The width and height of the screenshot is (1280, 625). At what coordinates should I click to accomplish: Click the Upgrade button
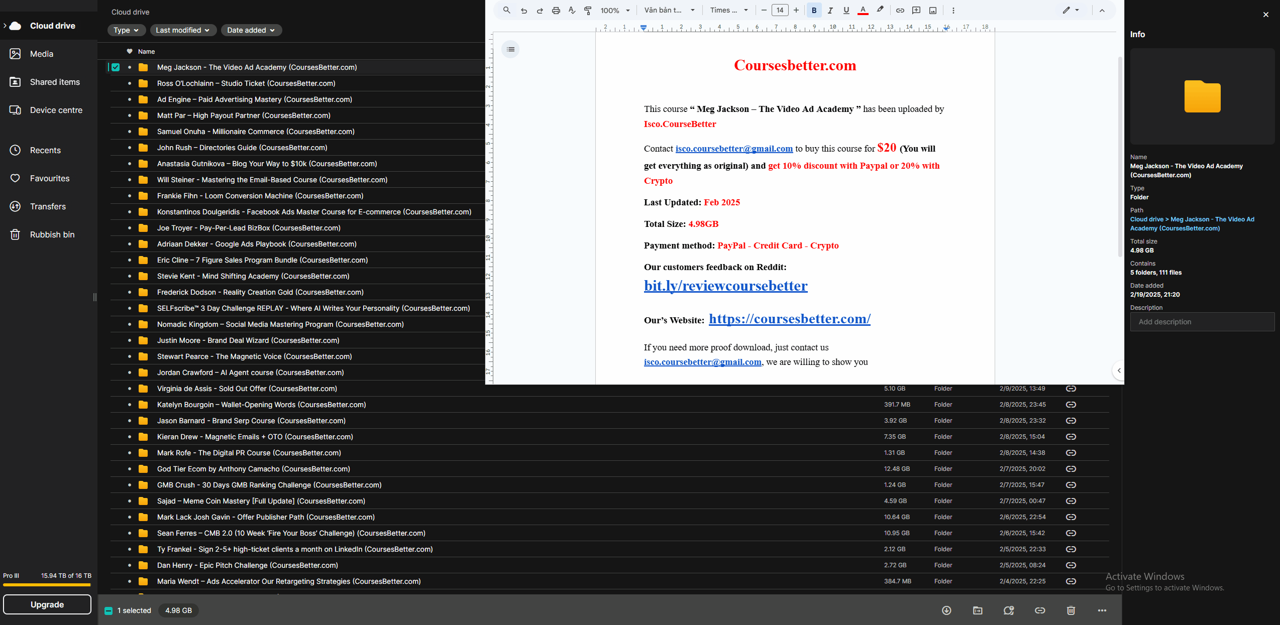click(47, 604)
